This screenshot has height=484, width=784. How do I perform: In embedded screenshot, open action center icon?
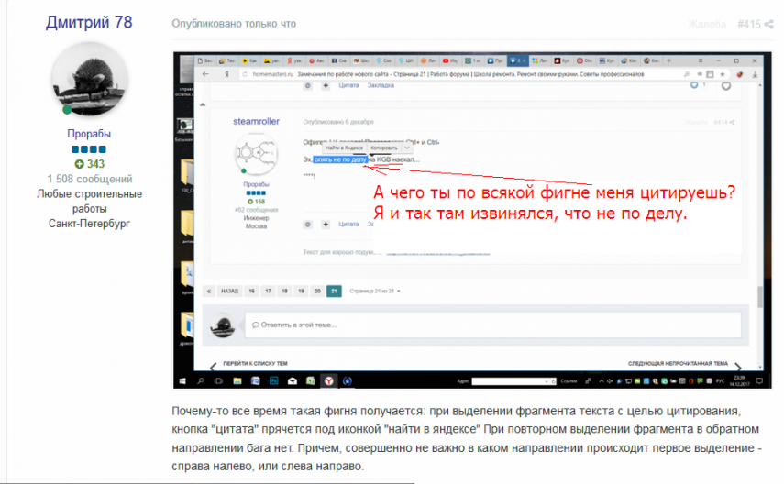click(759, 381)
